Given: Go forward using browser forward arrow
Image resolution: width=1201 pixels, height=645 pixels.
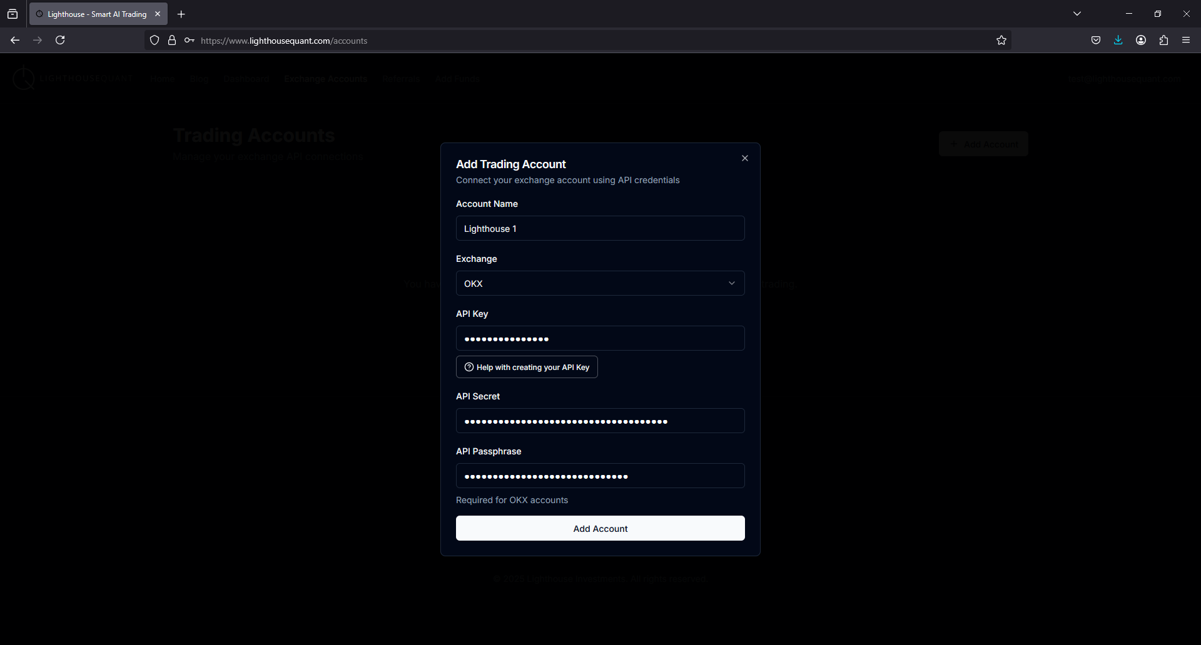Looking at the screenshot, I should click(x=38, y=40).
